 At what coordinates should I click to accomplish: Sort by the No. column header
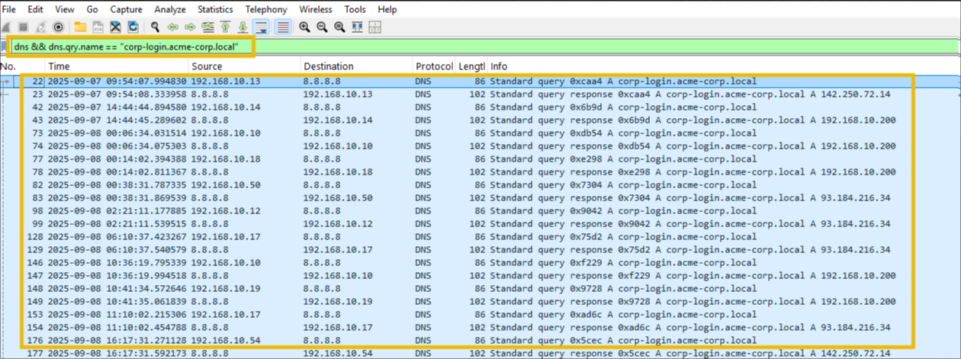coord(23,66)
